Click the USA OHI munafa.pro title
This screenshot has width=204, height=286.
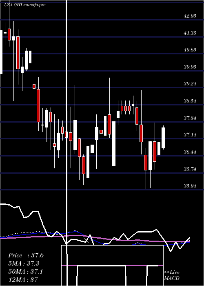(x=25, y=5)
